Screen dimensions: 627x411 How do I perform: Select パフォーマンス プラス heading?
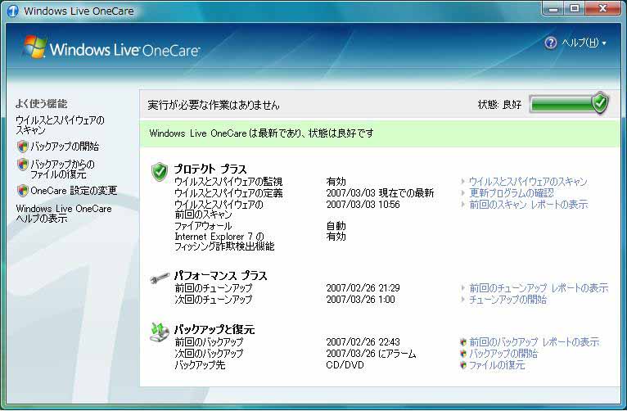click(221, 276)
